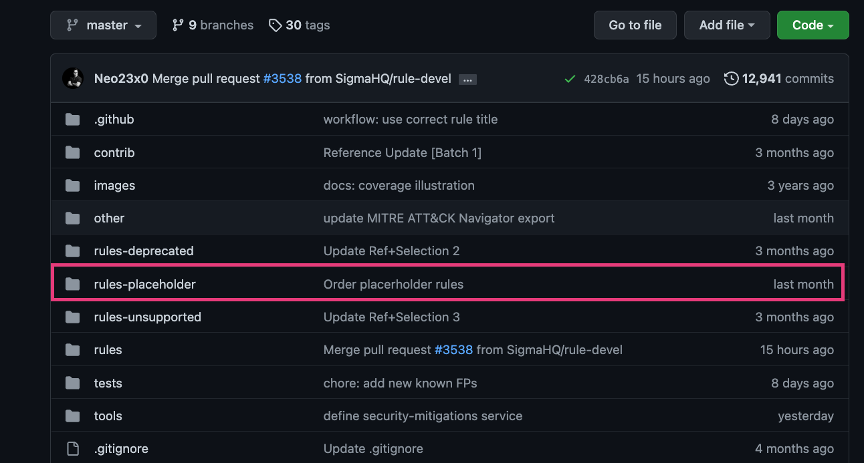View all 30 tags
This screenshot has width=864, height=463.
[299, 25]
